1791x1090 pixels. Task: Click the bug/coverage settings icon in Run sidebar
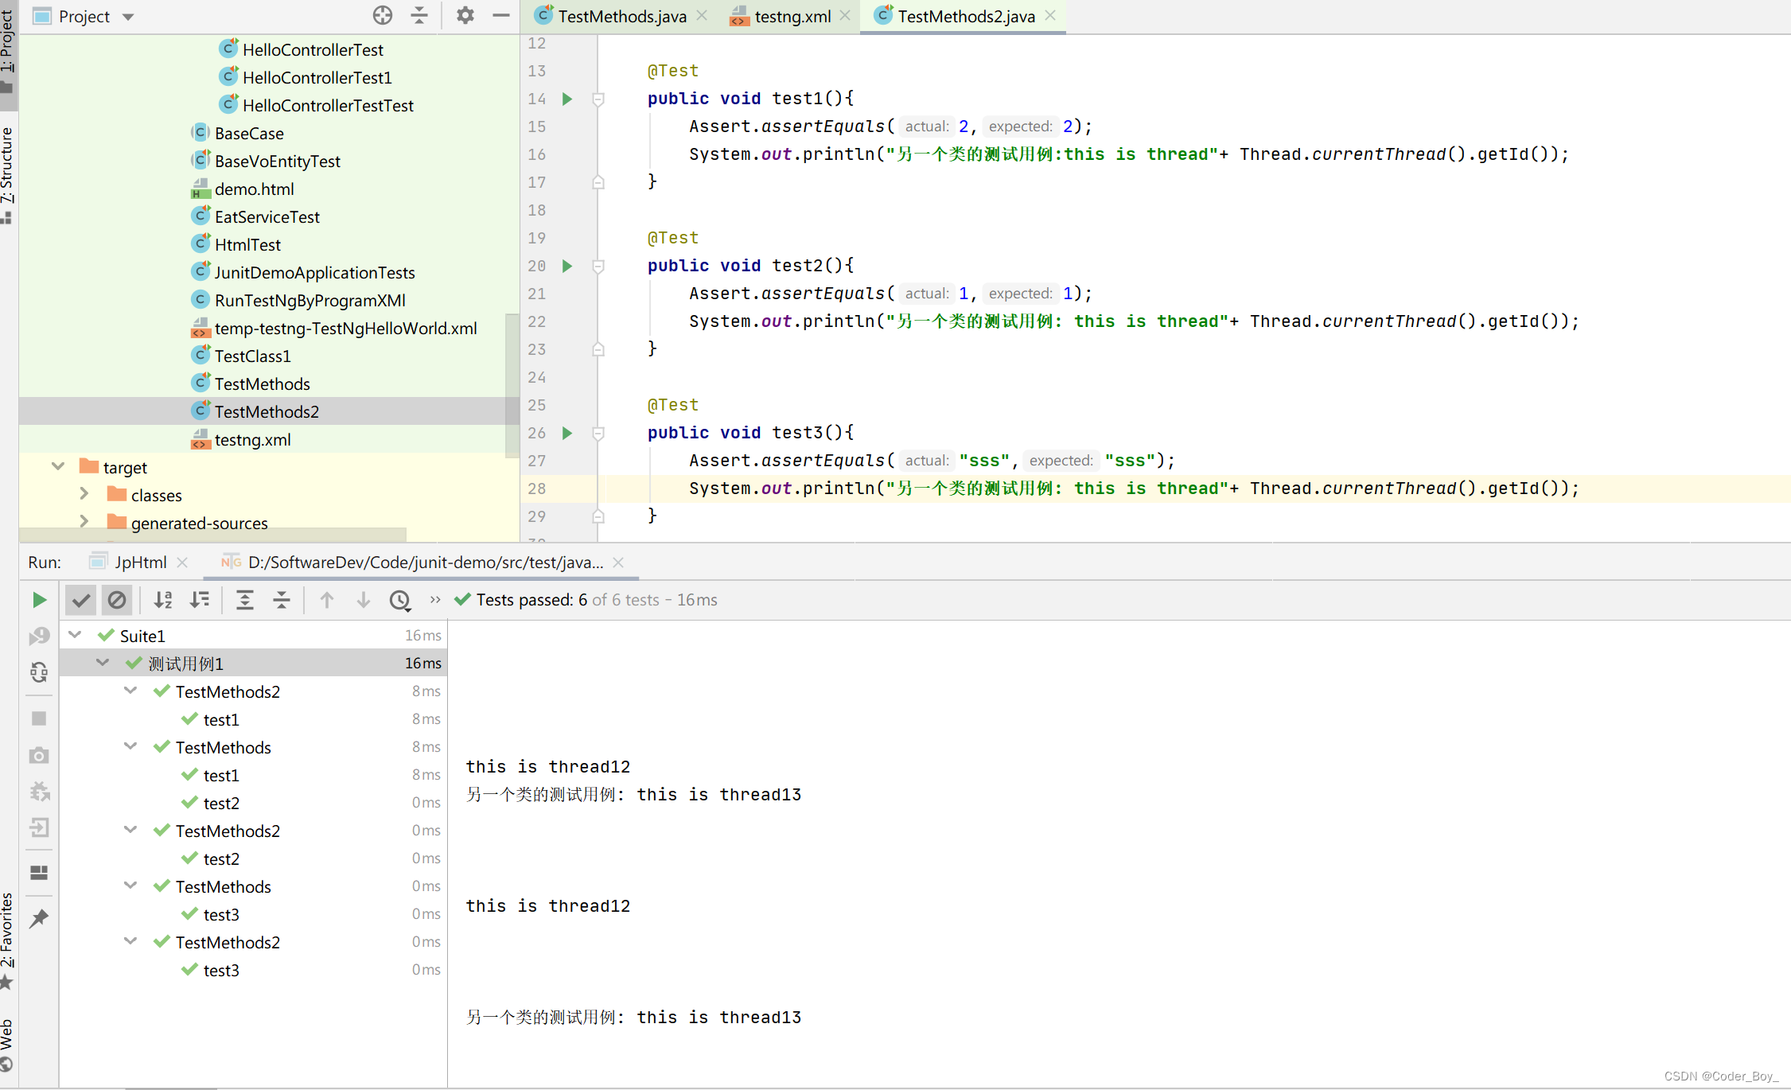pos(39,792)
